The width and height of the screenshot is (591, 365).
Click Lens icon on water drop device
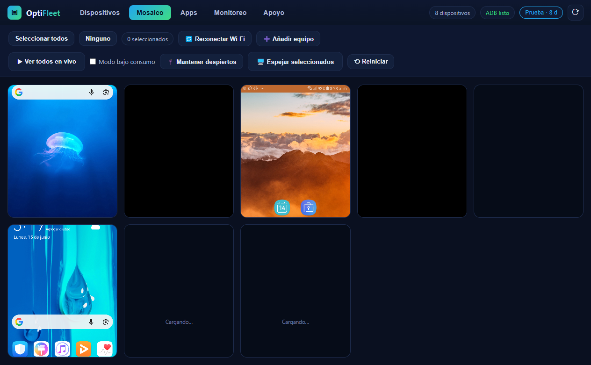[x=106, y=322]
